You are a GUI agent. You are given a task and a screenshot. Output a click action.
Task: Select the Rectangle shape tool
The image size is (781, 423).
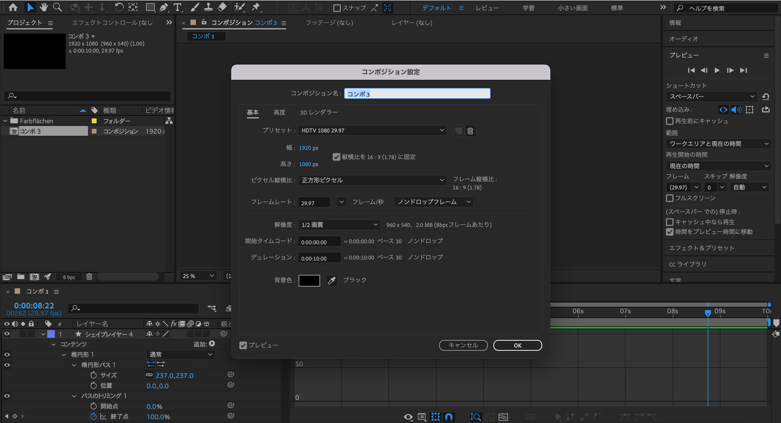coord(150,7)
